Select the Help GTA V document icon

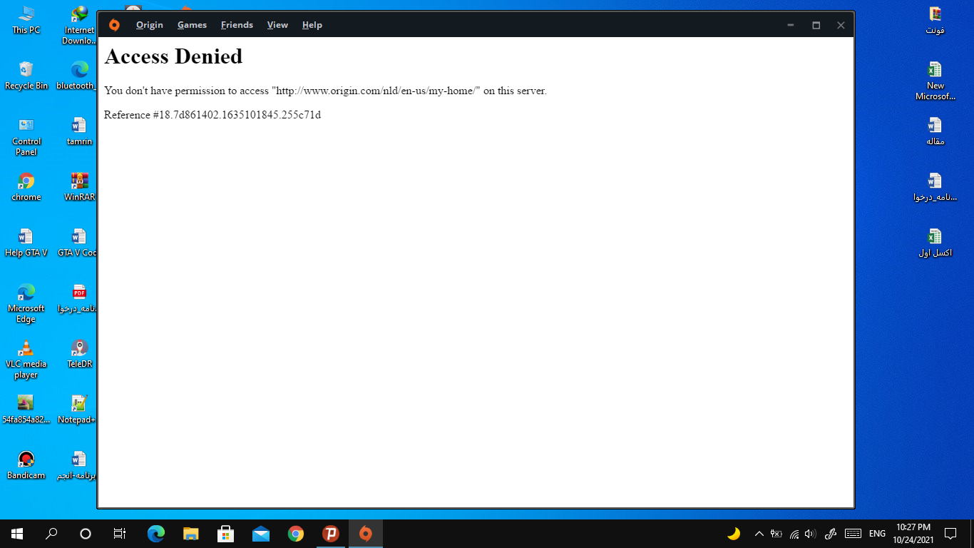(26, 242)
